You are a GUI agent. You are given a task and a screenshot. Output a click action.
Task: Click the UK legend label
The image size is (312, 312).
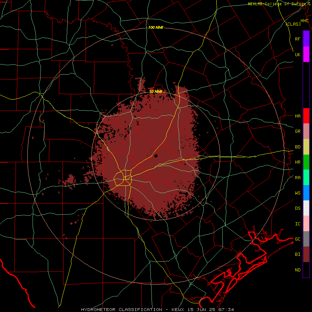297,54
